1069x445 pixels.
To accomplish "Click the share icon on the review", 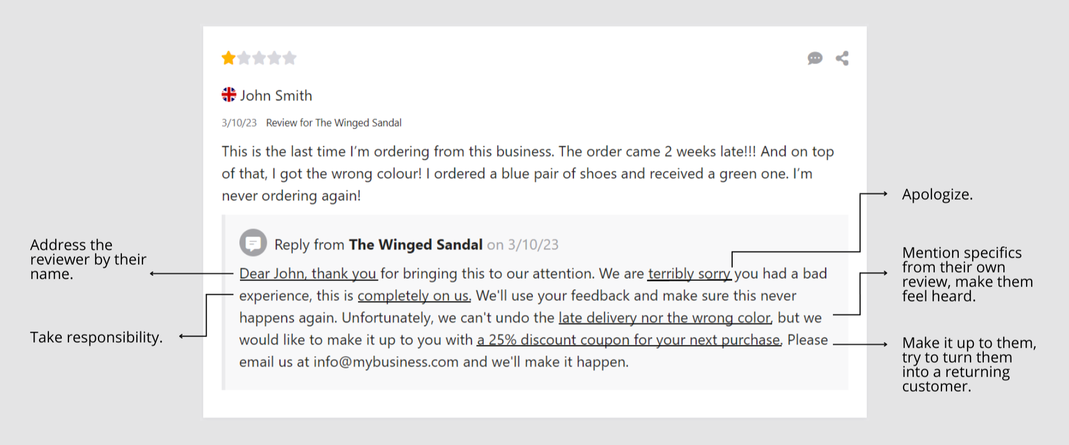I will [x=842, y=58].
